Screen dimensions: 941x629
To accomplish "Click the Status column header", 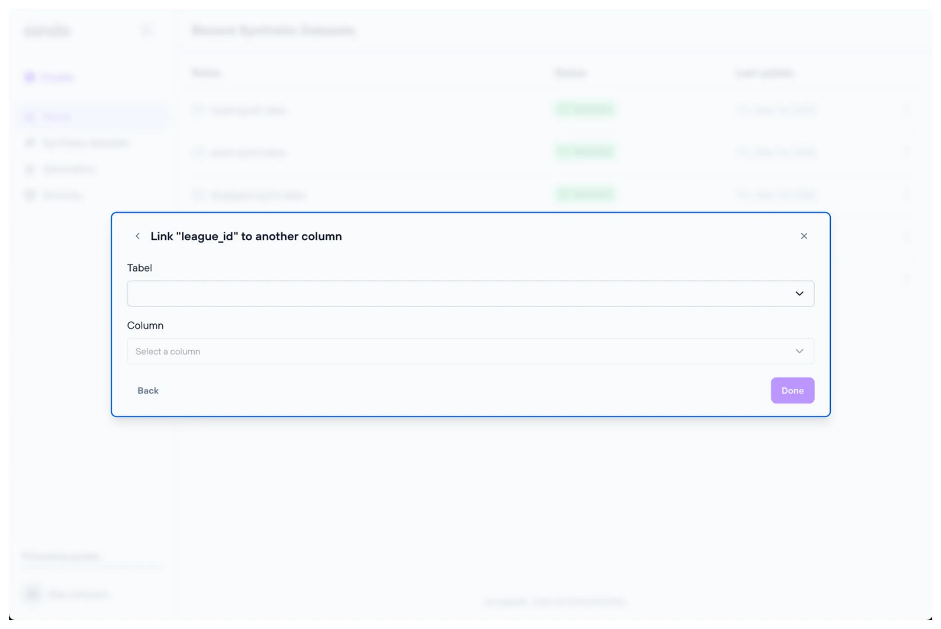I will 570,73.
